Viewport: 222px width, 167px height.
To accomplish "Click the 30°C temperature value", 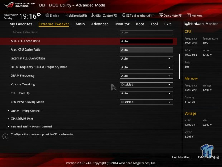I will 206,43.
